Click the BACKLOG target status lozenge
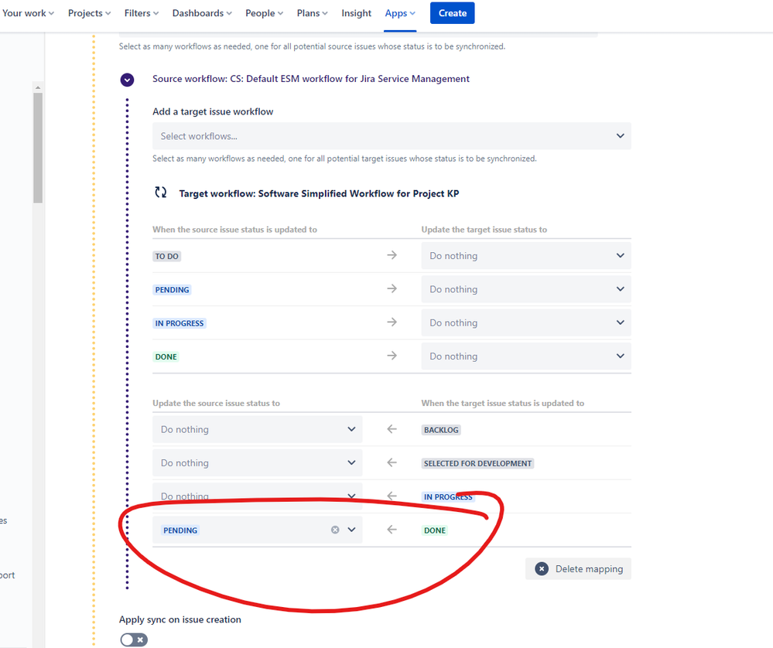This screenshot has width=773, height=648. point(441,430)
